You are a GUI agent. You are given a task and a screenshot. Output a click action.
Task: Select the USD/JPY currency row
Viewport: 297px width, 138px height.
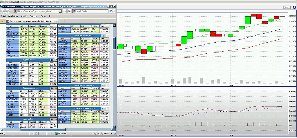click(84, 81)
